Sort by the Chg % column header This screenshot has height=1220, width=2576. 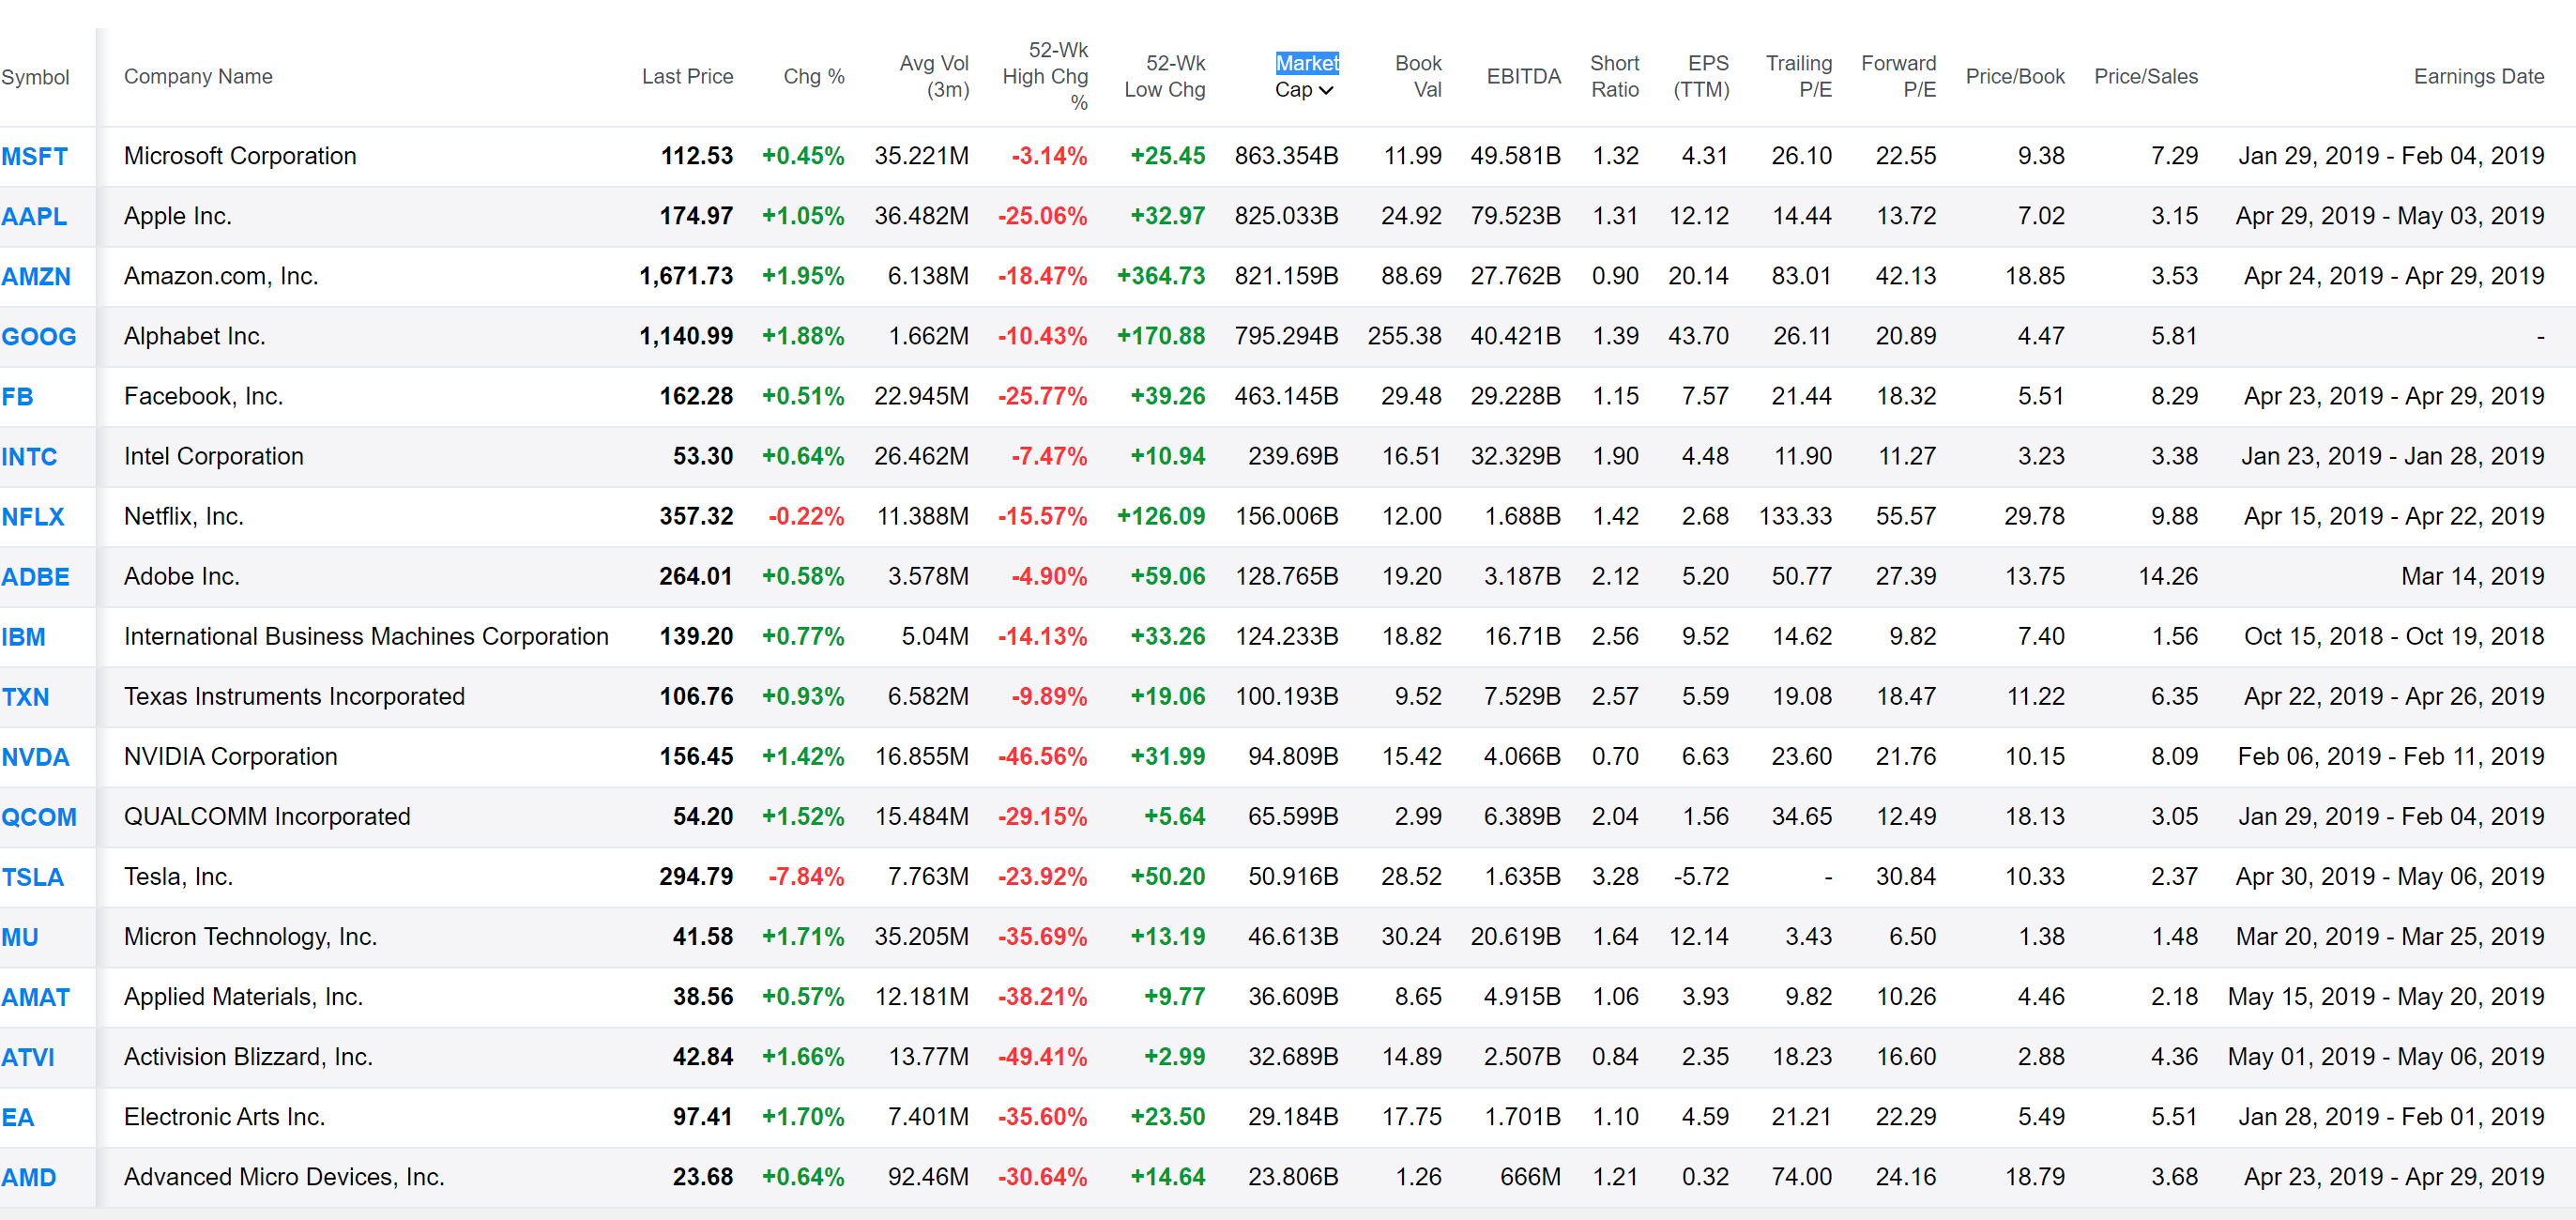[x=813, y=76]
